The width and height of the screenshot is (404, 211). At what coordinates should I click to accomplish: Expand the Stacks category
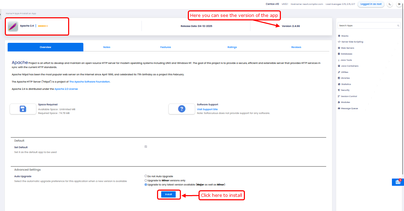[x=345, y=36]
